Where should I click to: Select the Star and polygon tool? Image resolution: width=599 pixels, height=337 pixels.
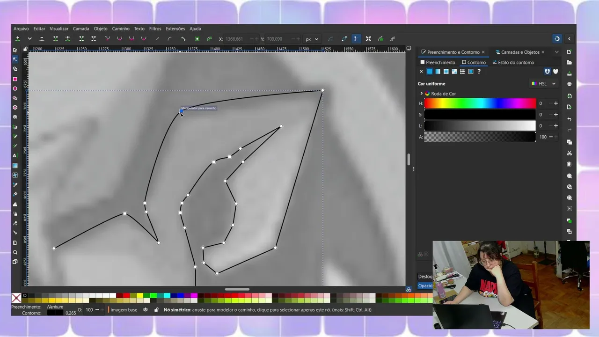[15, 98]
